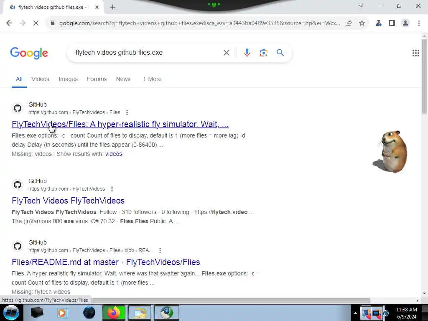
Task: Click the address bar URL
Action: (199, 23)
